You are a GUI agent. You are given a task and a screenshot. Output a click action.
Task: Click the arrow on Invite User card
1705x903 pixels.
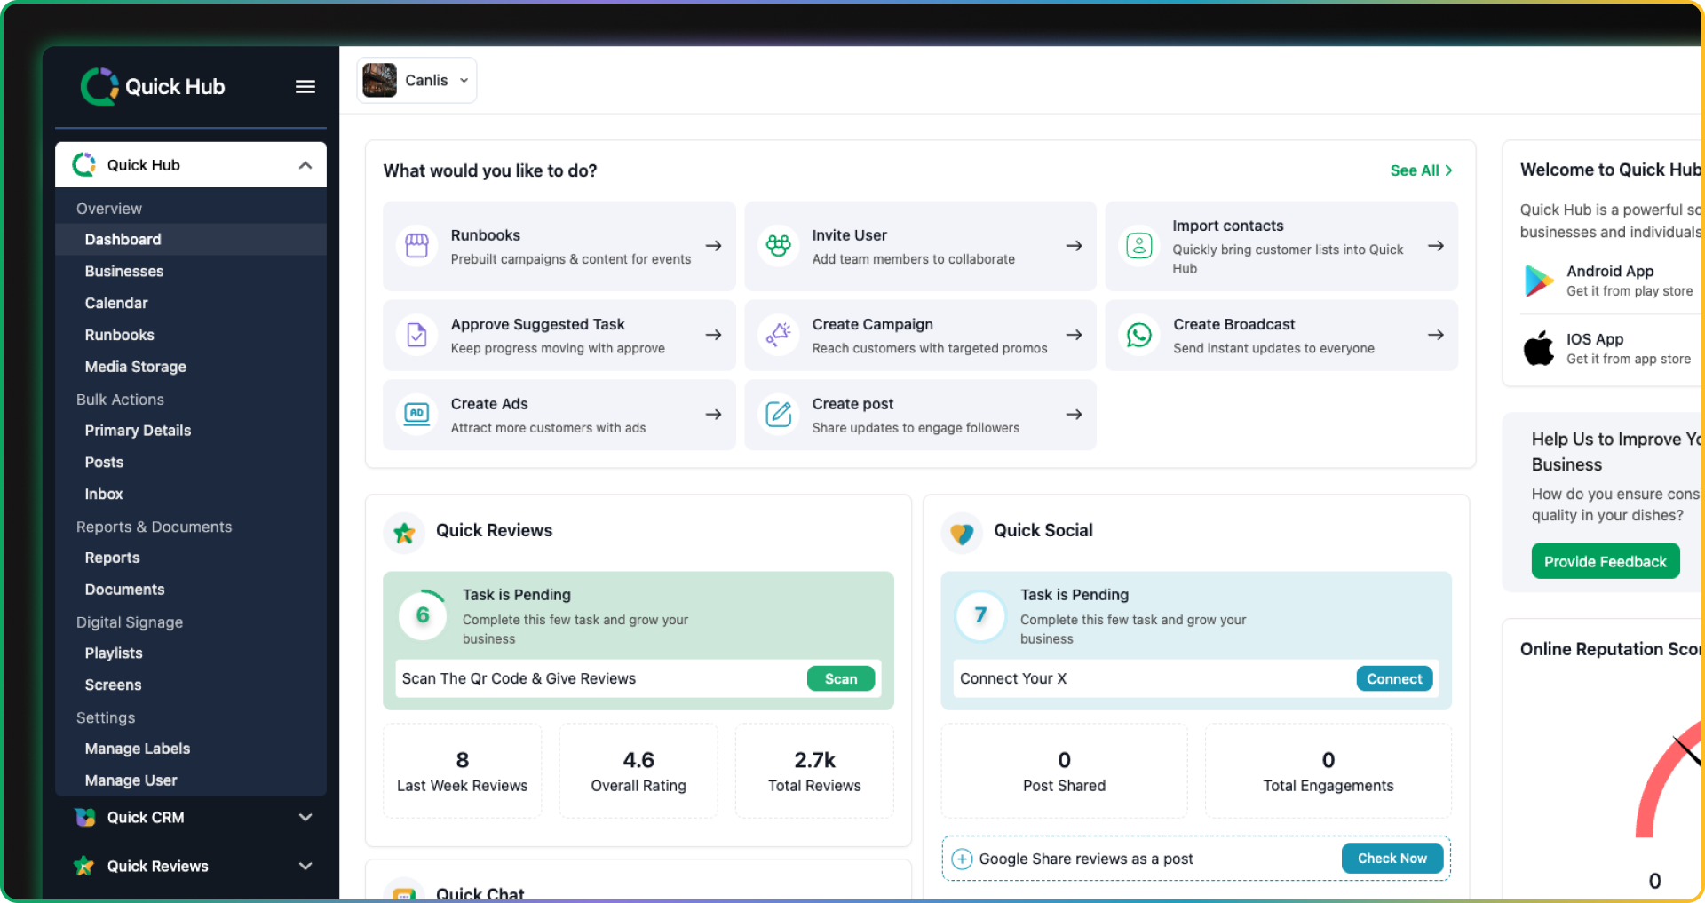coord(1074,246)
